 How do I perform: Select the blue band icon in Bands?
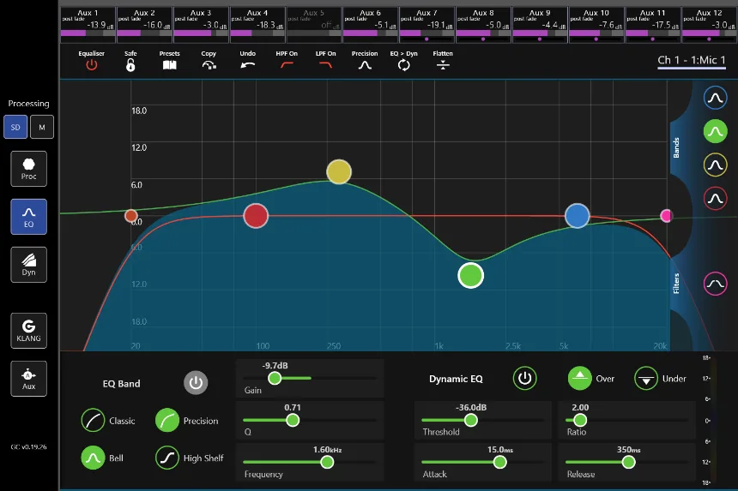[x=715, y=98]
